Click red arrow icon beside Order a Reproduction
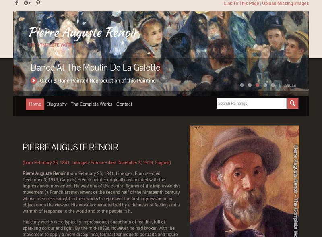This screenshot has width=322, height=237. (x=34, y=81)
